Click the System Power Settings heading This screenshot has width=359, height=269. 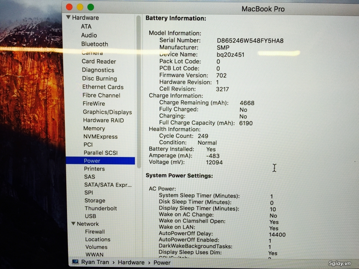[179, 176]
